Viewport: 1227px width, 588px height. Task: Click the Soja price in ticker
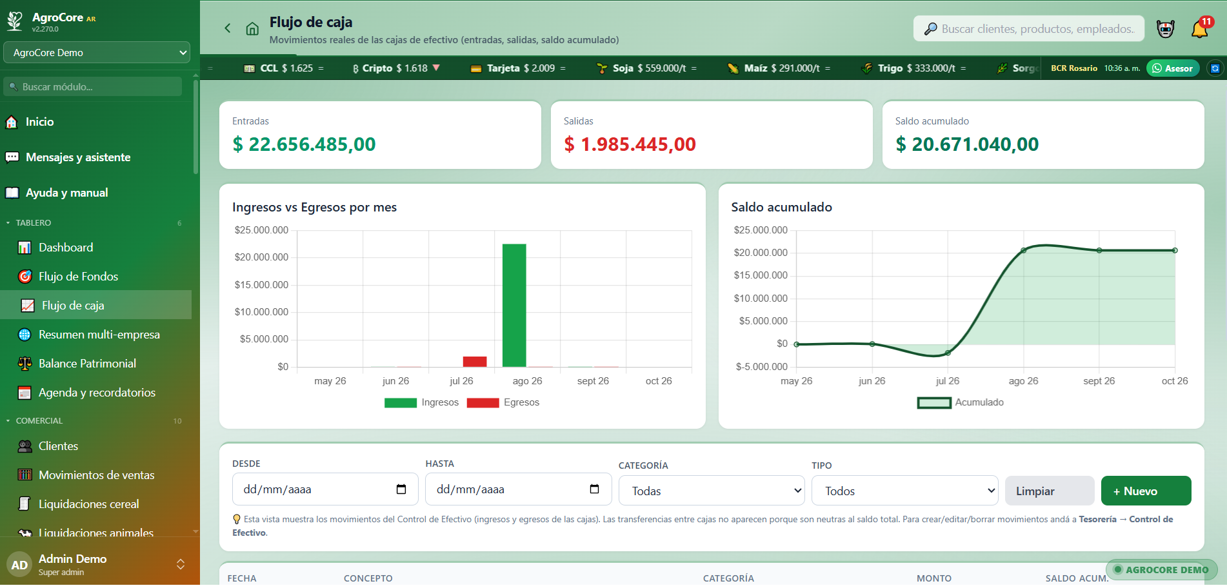coord(646,68)
